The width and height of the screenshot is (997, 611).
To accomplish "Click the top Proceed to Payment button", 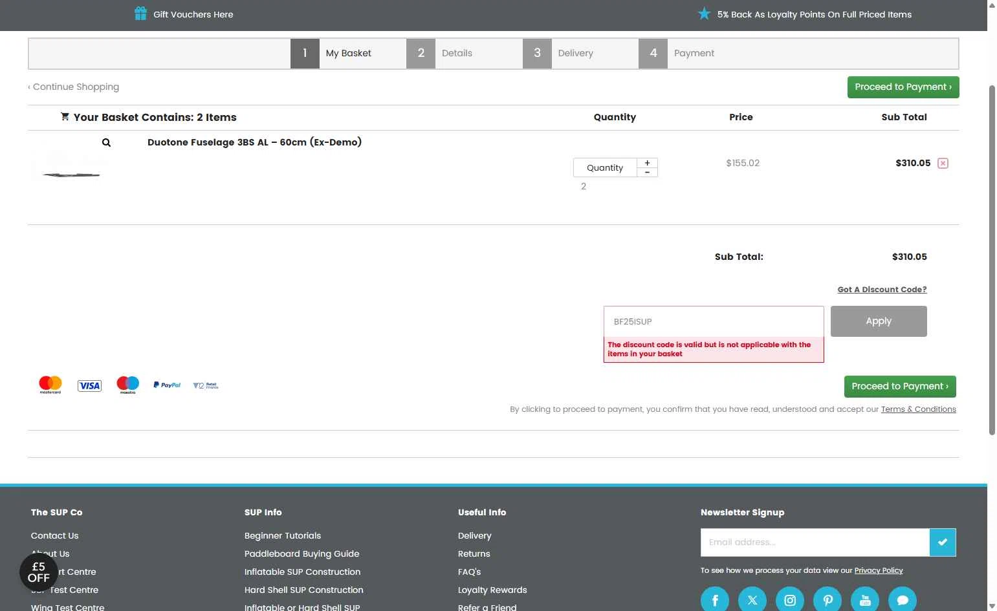I will pos(903,87).
